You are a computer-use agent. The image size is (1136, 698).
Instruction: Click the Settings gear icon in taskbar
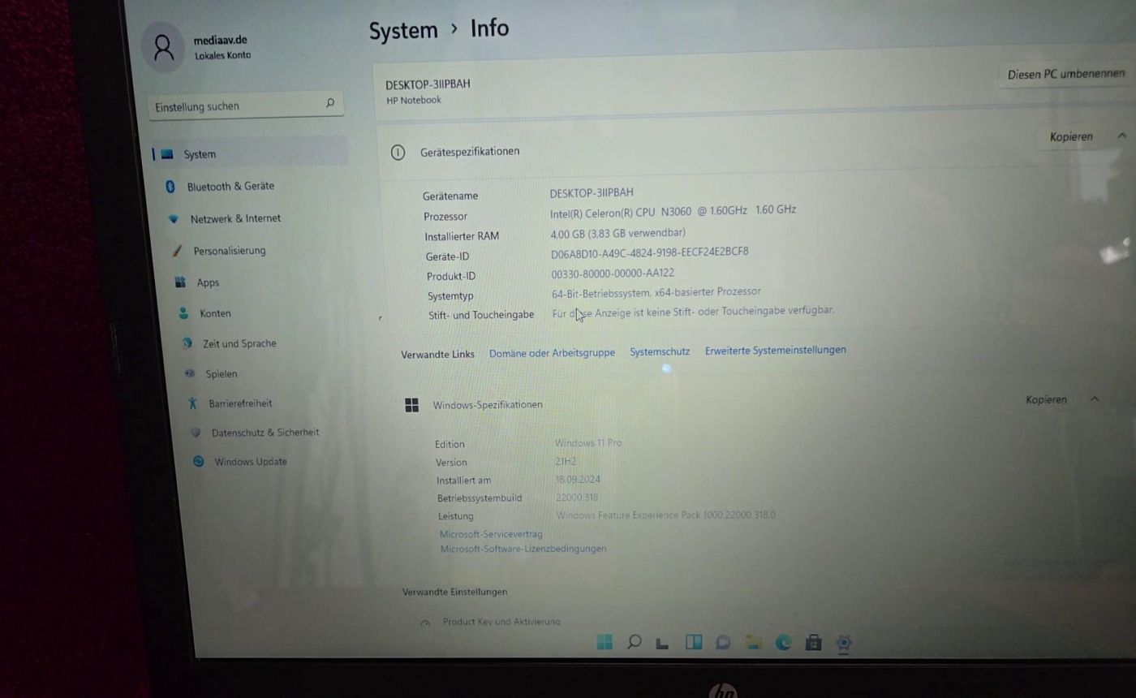(844, 644)
